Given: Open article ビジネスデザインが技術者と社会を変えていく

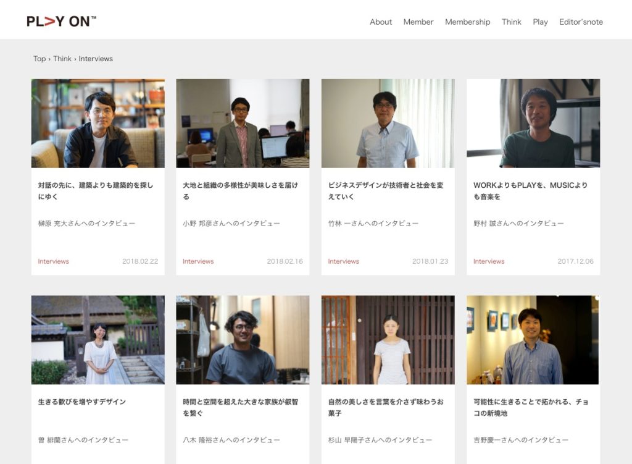Looking at the screenshot, I should click(x=385, y=191).
